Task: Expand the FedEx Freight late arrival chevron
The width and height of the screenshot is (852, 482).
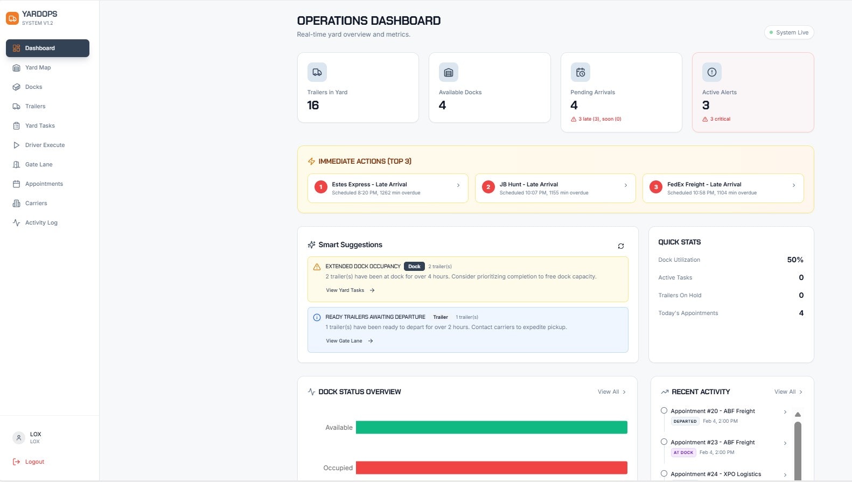Action: [x=794, y=185]
